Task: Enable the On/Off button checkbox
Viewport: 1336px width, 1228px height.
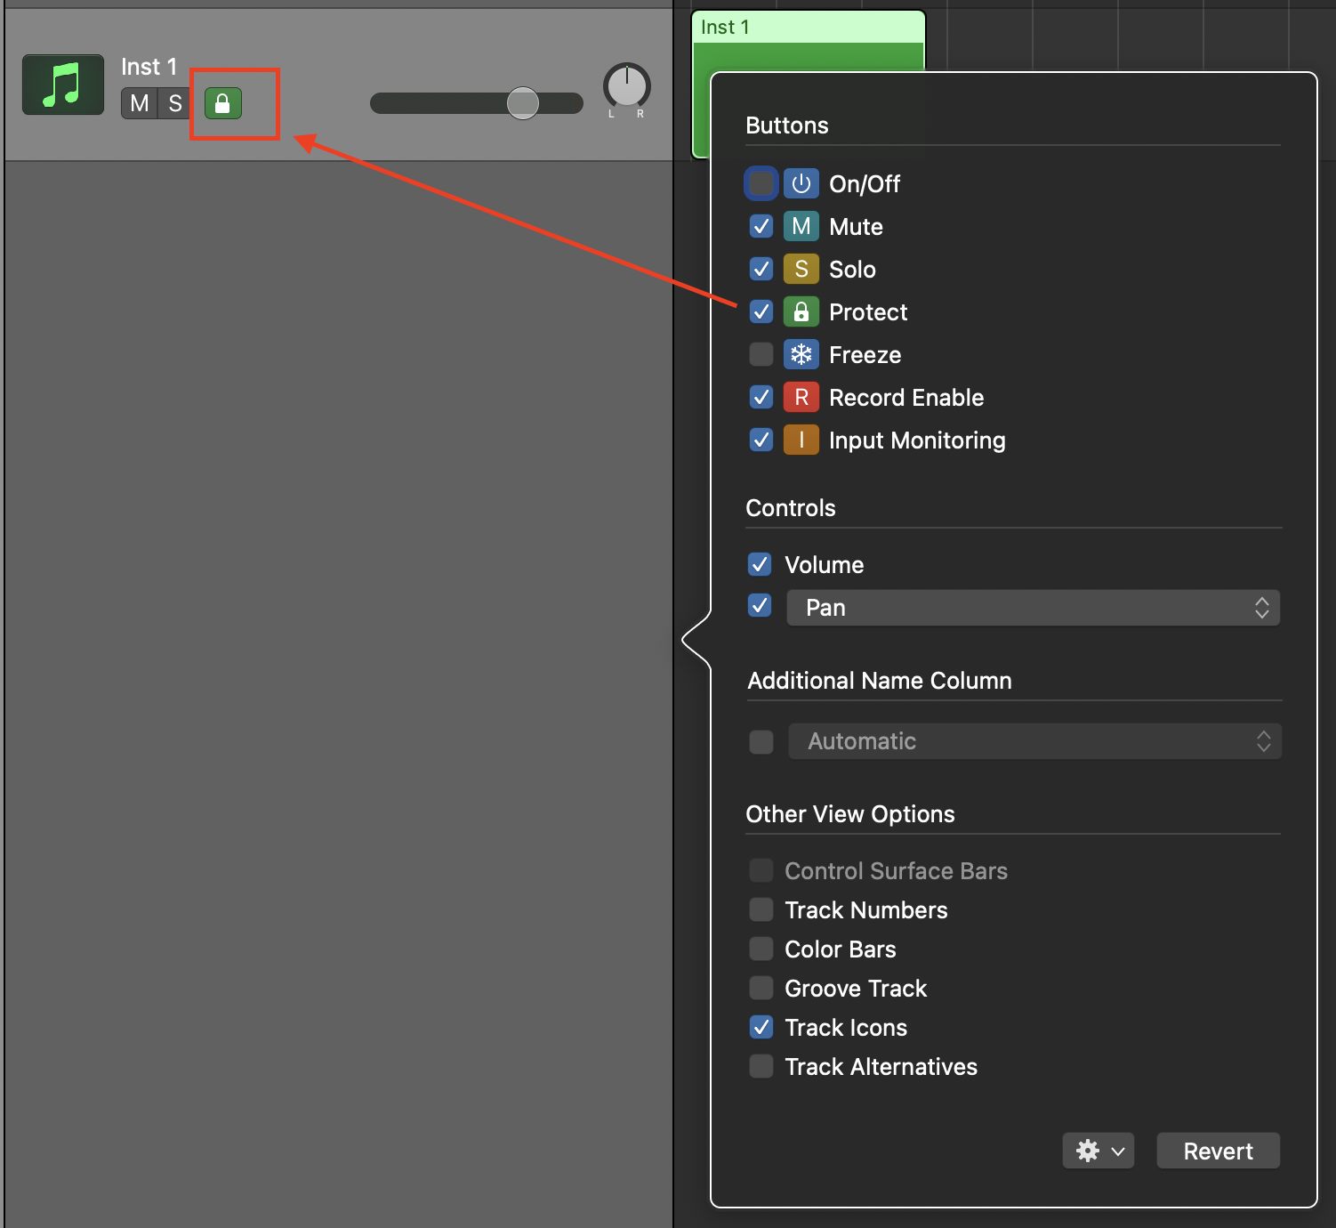Action: click(761, 183)
